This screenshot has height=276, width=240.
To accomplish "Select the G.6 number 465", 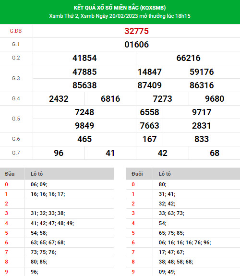I will pyautogui.click(x=84, y=139).
